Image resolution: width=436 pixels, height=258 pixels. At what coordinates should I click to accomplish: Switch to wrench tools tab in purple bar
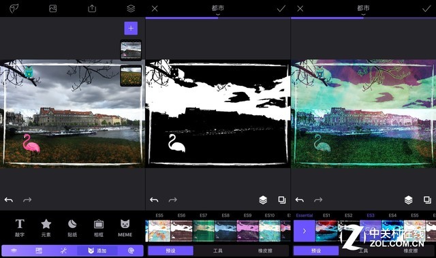coord(63,251)
